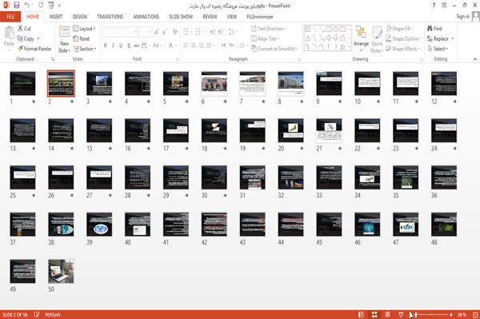Click the Reading View icon in status bar
Screen dimensions: 480x319
[x=387, y=315]
